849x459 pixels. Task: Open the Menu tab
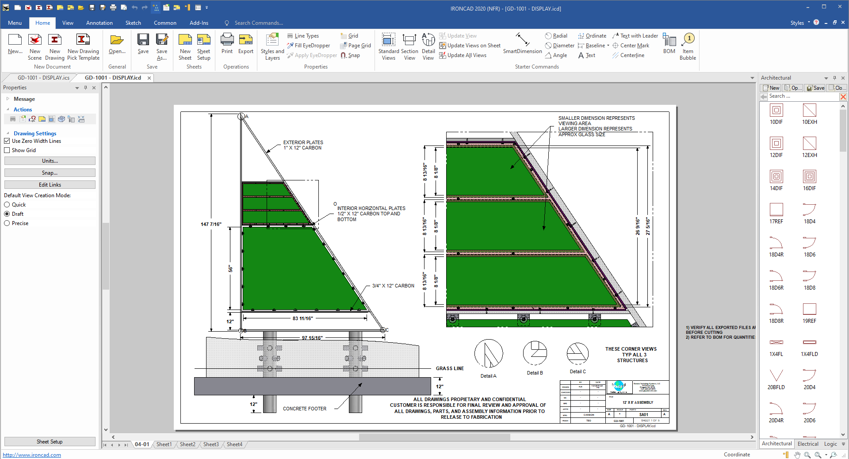click(x=15, y=23)
